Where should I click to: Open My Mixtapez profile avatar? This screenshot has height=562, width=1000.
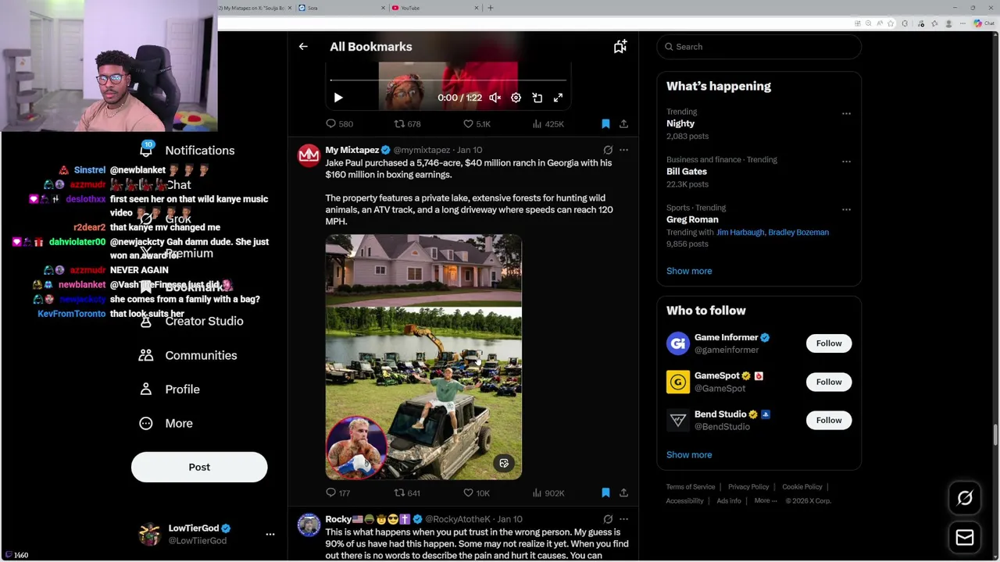[309, 155]
